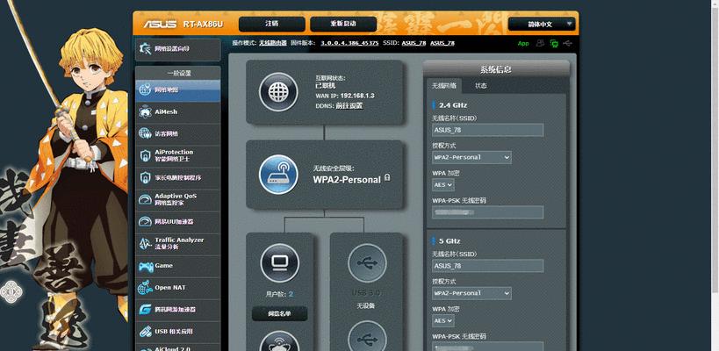Click the internet status globe icon

point(278,92)
